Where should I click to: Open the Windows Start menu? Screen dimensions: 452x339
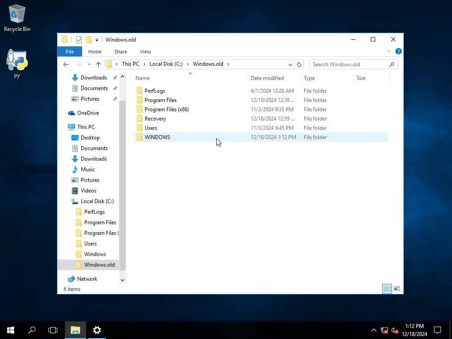click(11, 330)
